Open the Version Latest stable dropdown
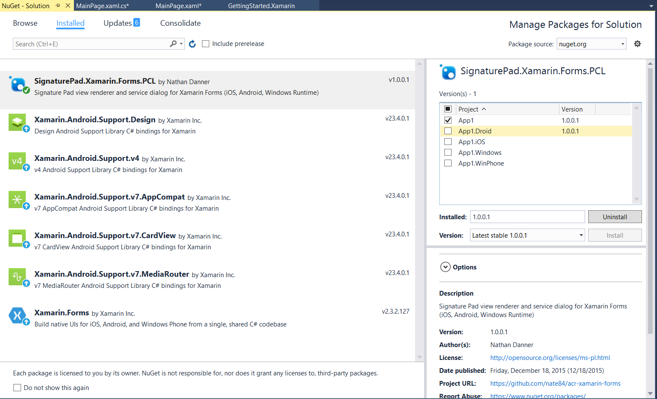Screen dimensions: 657x399 (x=581, y=235)
